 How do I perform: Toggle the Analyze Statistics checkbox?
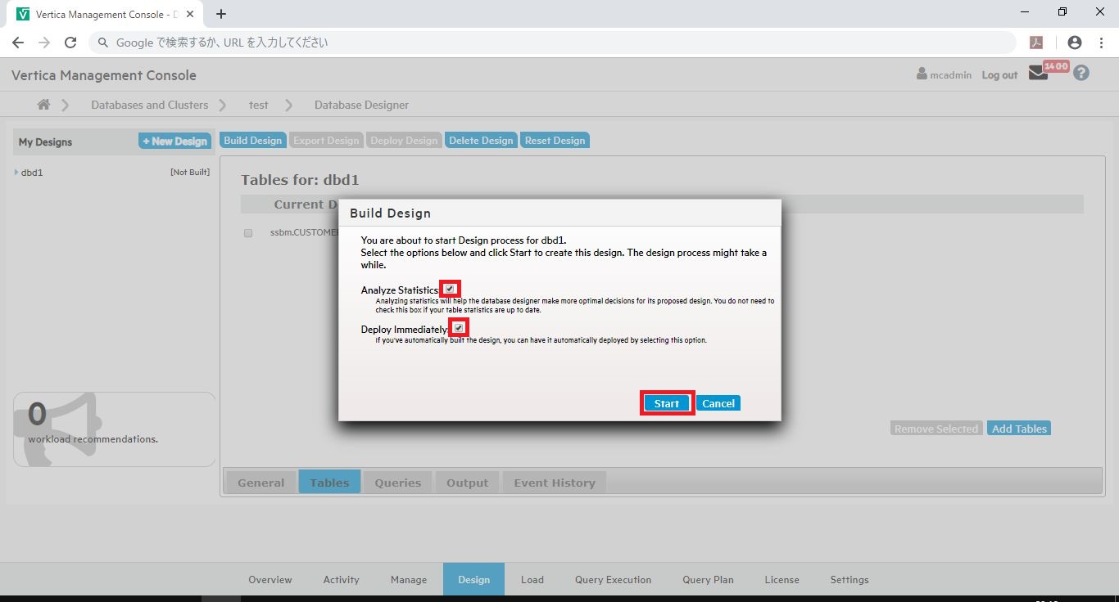click(450, 289)
